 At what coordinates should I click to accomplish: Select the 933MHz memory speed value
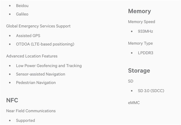click(145, 31)
